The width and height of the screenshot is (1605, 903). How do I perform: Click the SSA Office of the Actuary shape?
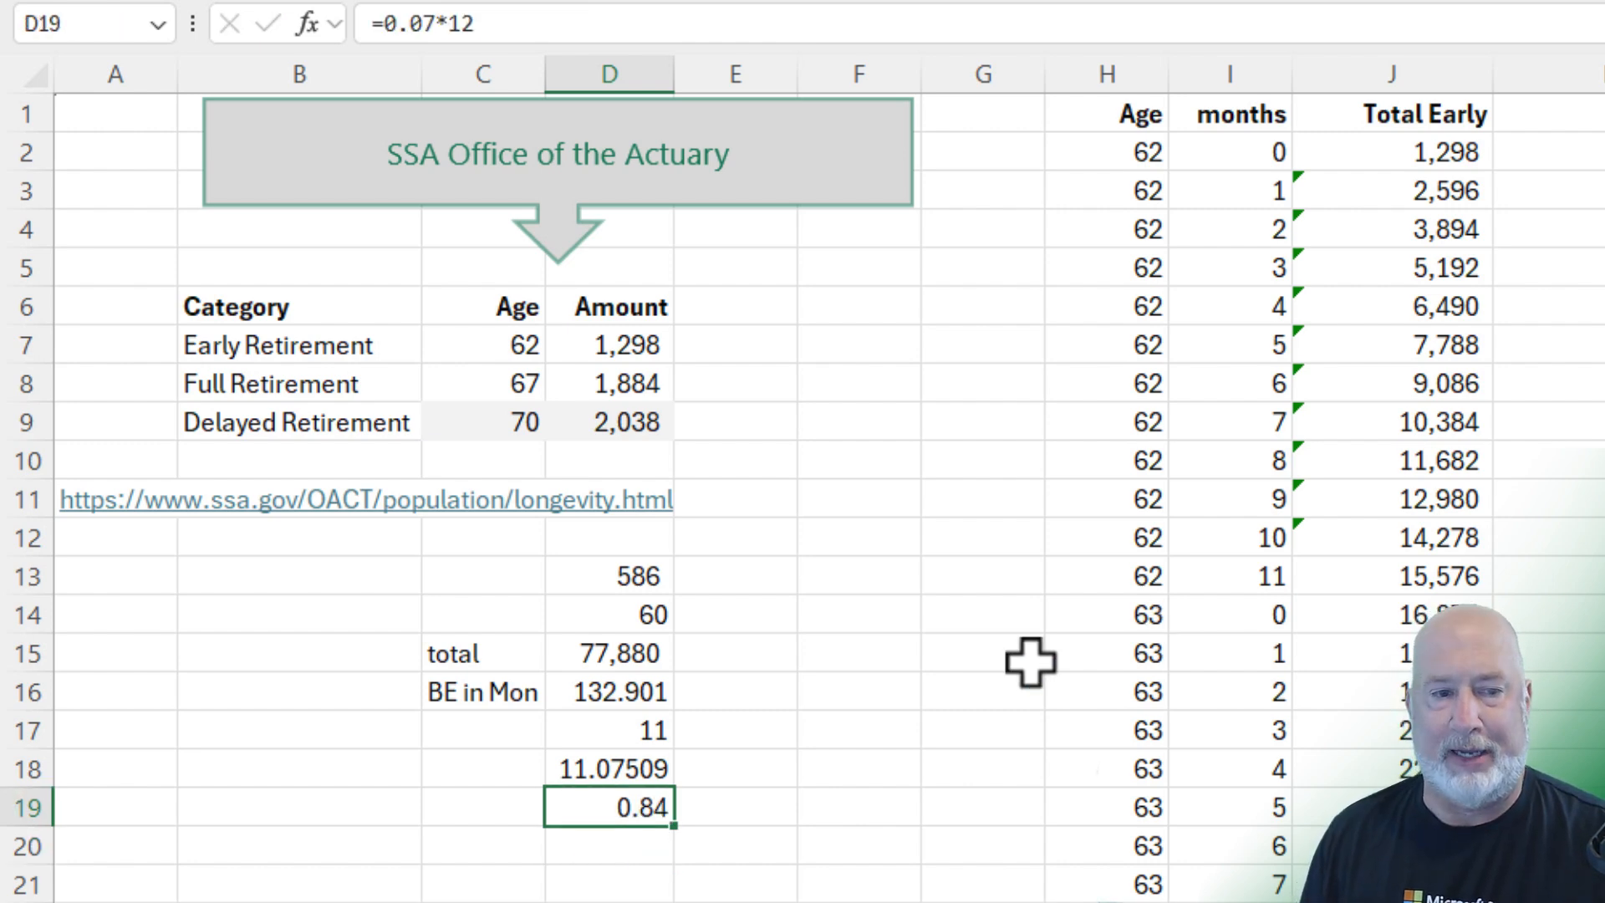pos(558,153)
